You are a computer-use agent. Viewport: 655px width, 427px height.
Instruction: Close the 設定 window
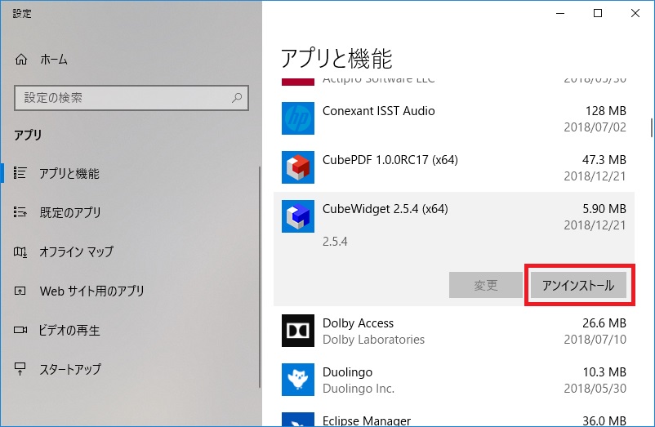[x=635, y=13]
